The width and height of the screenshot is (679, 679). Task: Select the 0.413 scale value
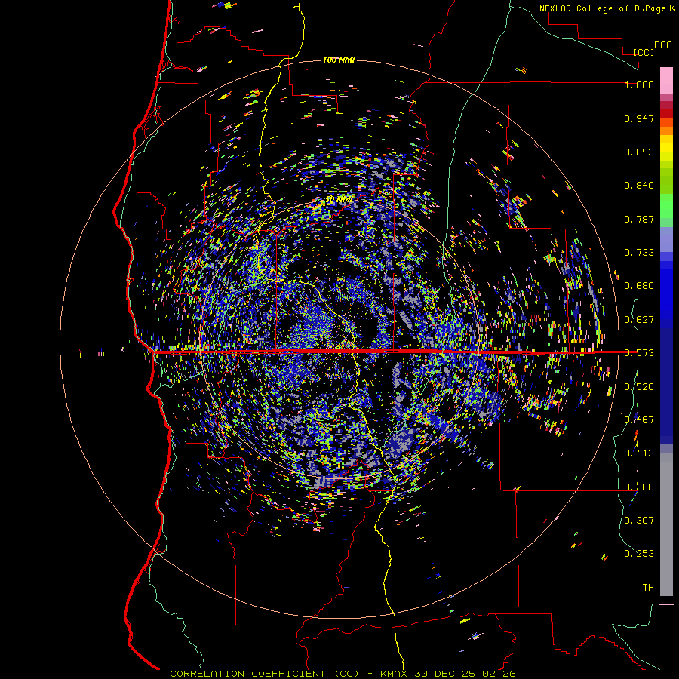tap(639, 453)
